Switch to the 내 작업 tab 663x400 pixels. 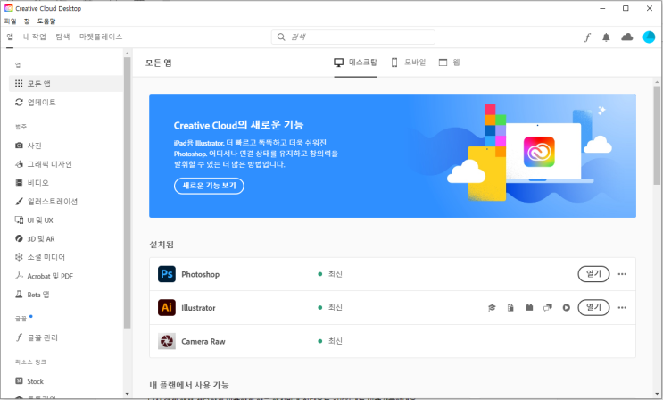click(34, 37)
